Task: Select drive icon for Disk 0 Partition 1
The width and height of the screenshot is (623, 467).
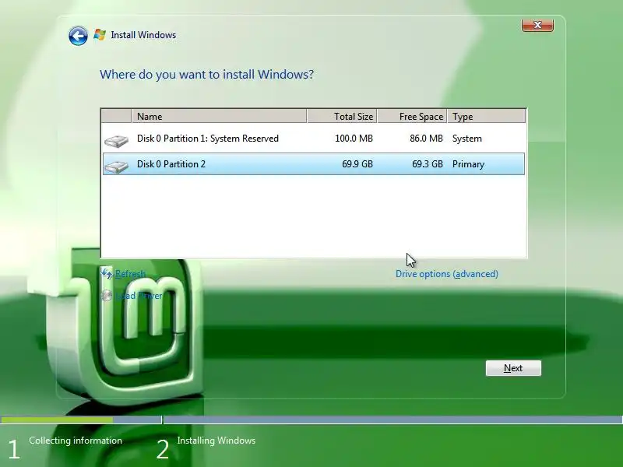Action: tap(116, 141)
